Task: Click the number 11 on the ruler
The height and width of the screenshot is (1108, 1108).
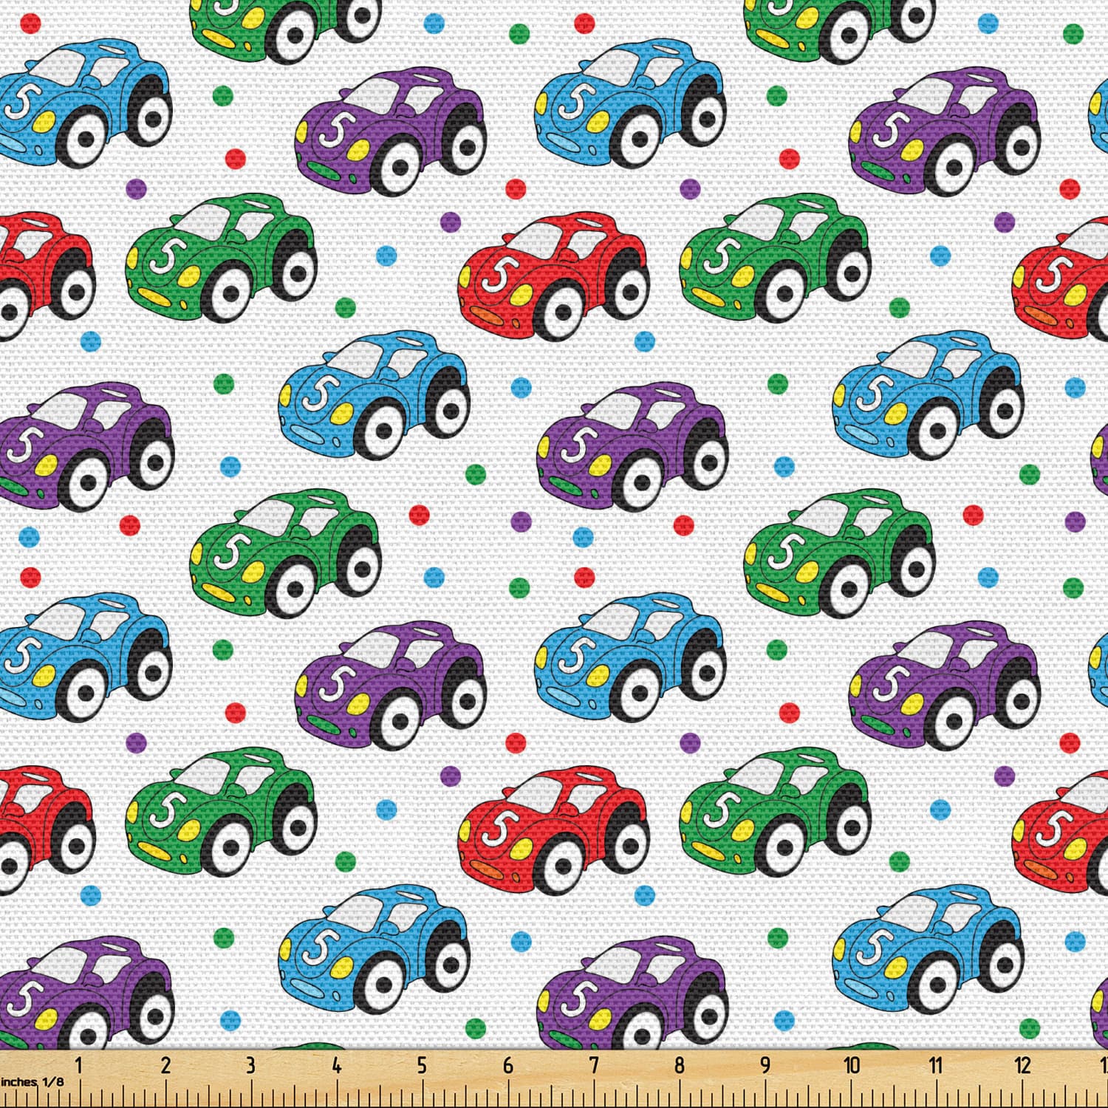Action: 936,1065
